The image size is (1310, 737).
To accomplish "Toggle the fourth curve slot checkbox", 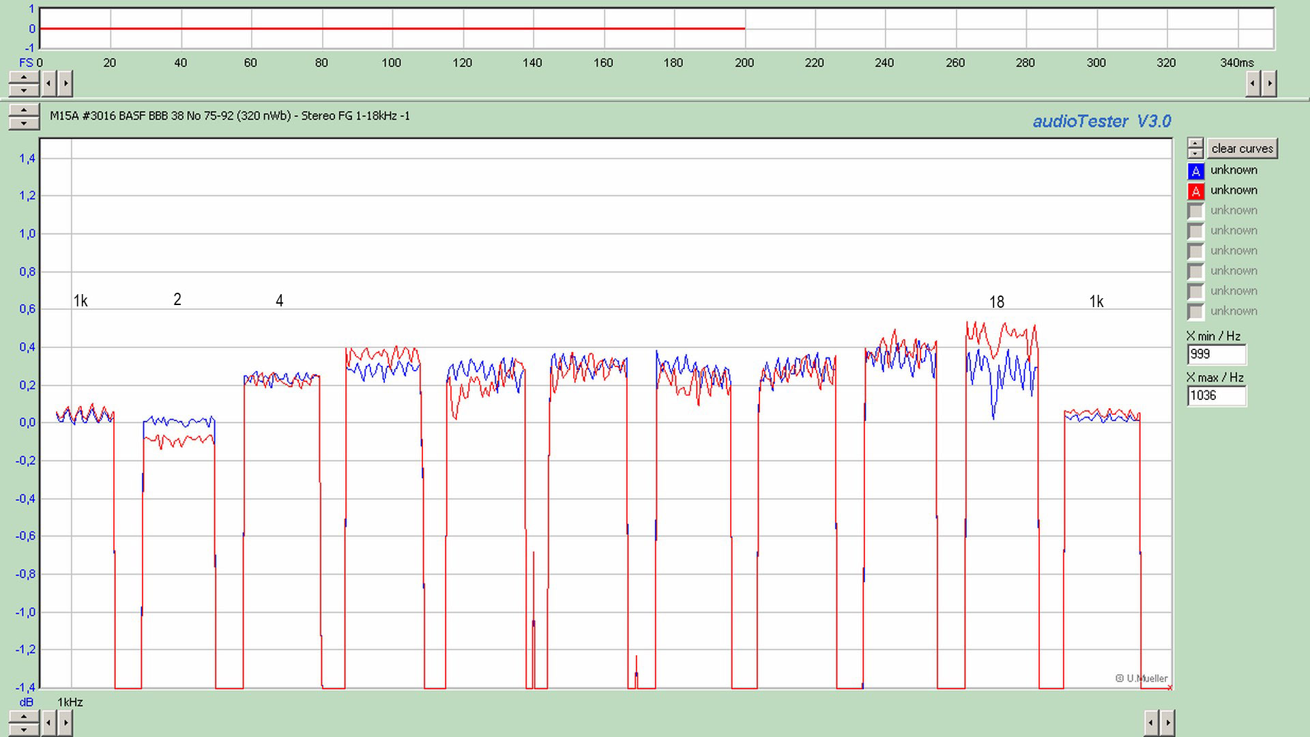I will pos(1195,231).
